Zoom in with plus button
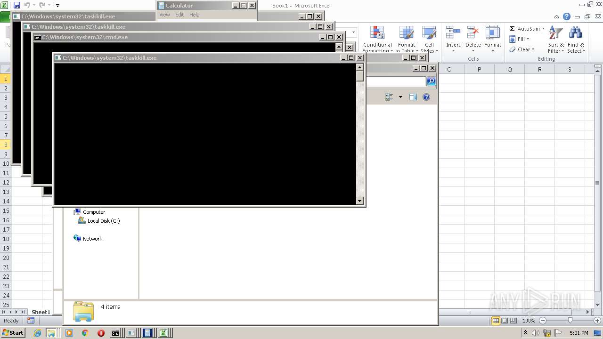 597,321
